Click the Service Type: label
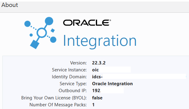This screenshot has width=189, height=109. point(73,84)
